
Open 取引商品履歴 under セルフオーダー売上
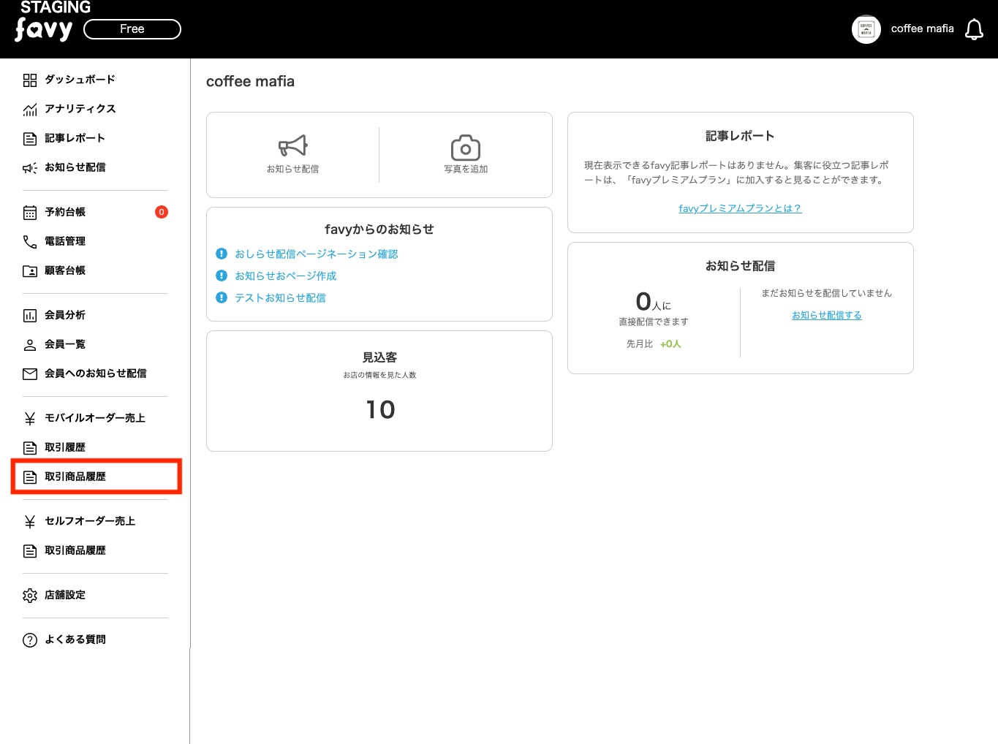pyautogui.click(x=75, y=550)
